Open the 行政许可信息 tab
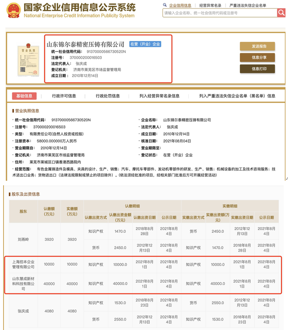Screen dimensions: 290x330 click(x=64, y=96)
